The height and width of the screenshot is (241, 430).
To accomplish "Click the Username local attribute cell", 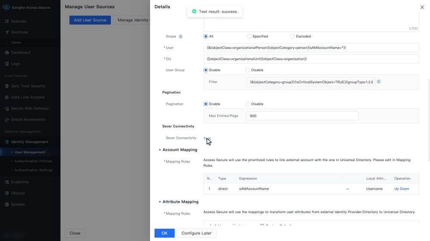I will [x=375, y=189].
